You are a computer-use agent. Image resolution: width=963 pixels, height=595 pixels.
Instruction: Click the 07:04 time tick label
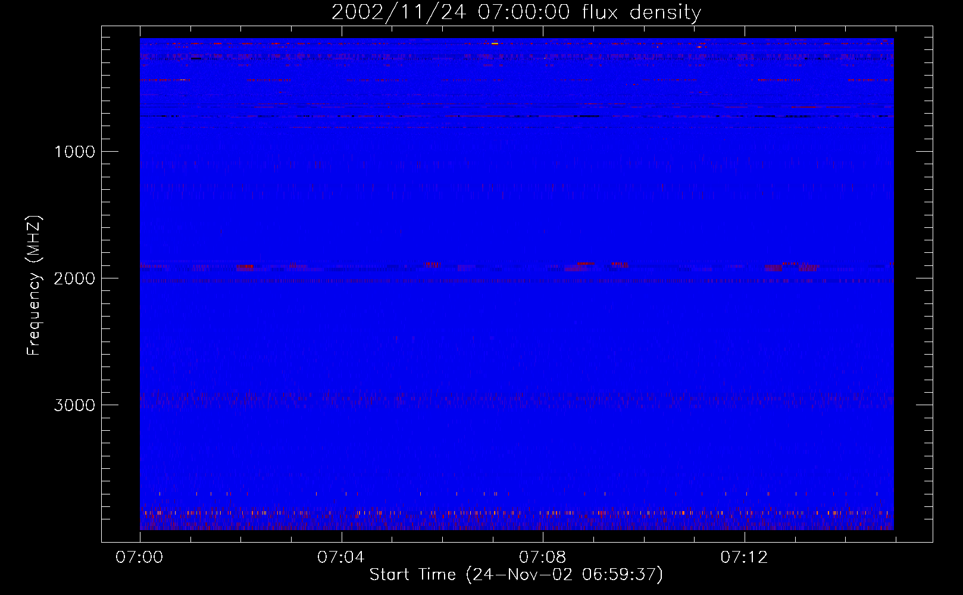coord(340,558)
